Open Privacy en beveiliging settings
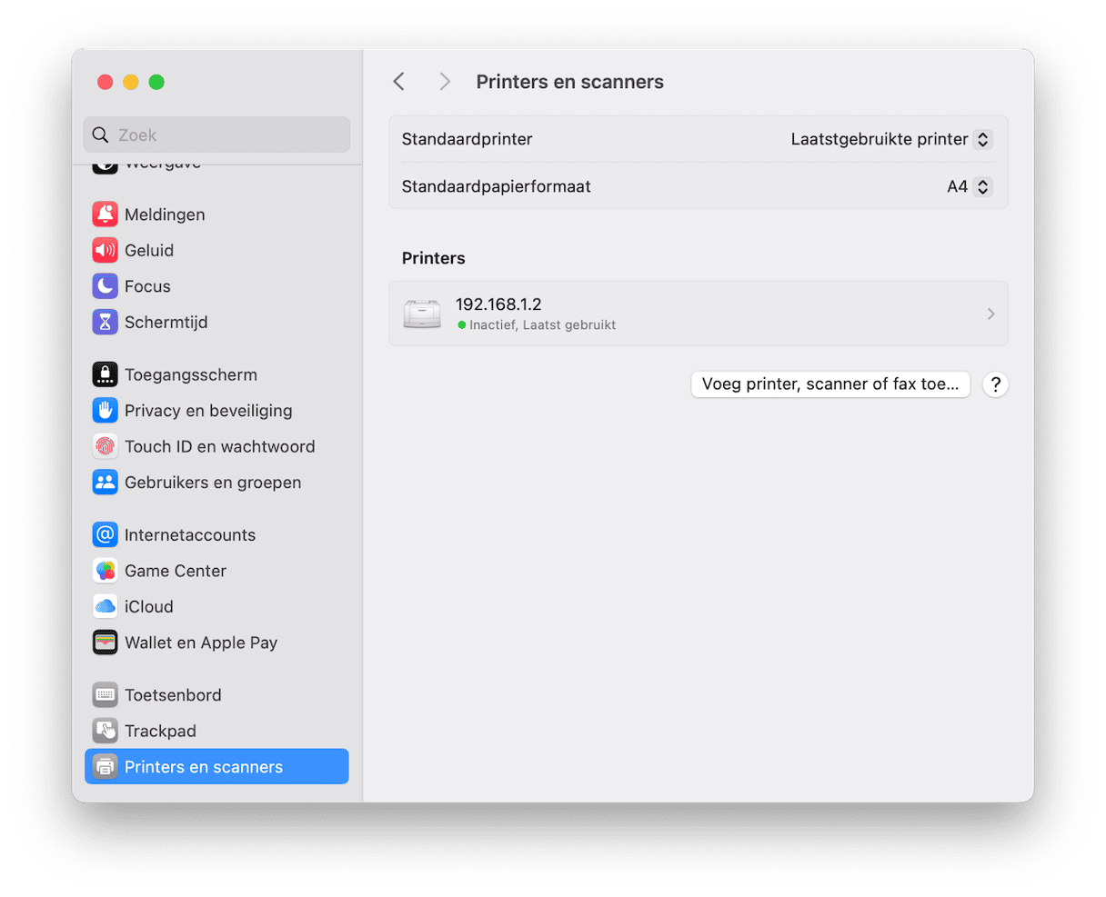The image size is (1106, 897). tap(208, 411)
